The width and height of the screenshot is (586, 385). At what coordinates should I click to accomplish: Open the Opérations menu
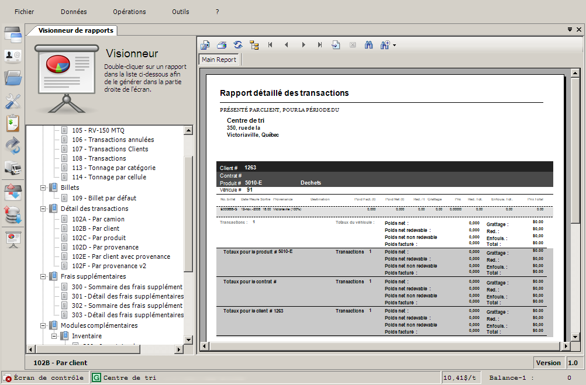(x=129, y=12)
